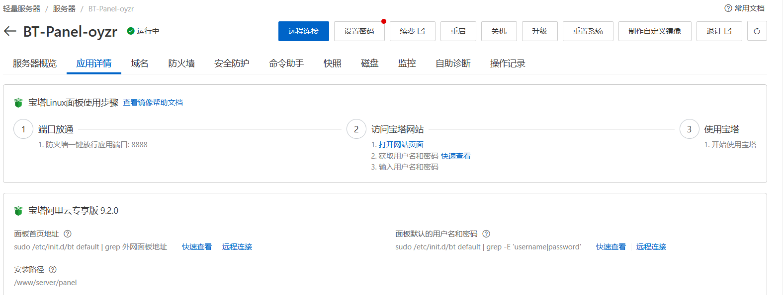The width and height of the screenshot is (783, 295).
Task: Switch to the 防火墙 tab
Action: click(181, 63)
